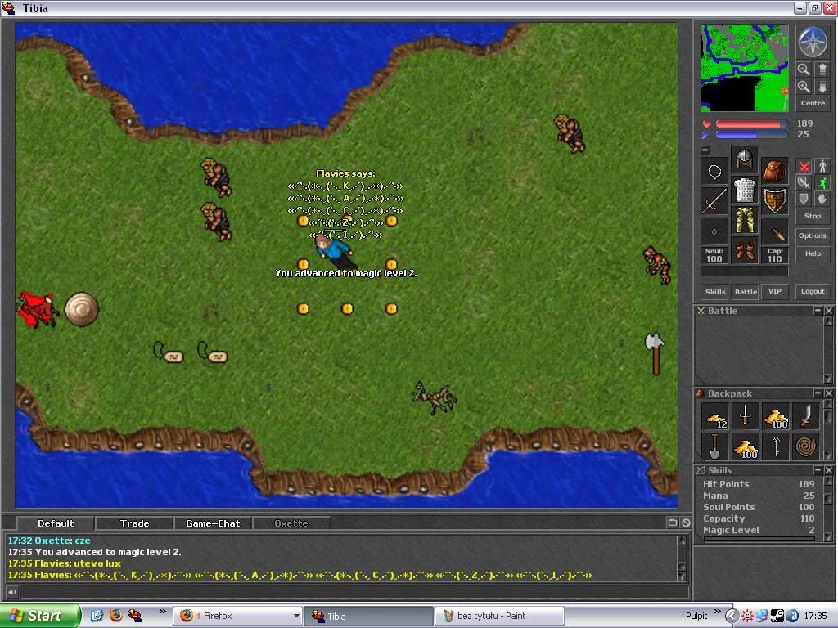This screenshot has width=838, height=628.
Task: Minimize the Backpack window
Action: click(x=818, y=393)
